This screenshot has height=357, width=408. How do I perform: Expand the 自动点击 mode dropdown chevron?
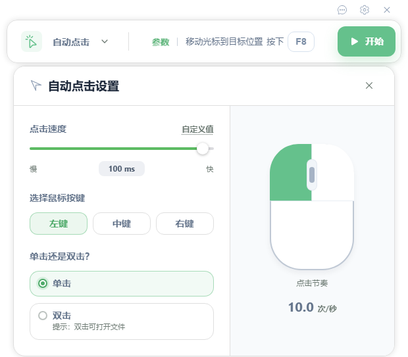(105, 41)
